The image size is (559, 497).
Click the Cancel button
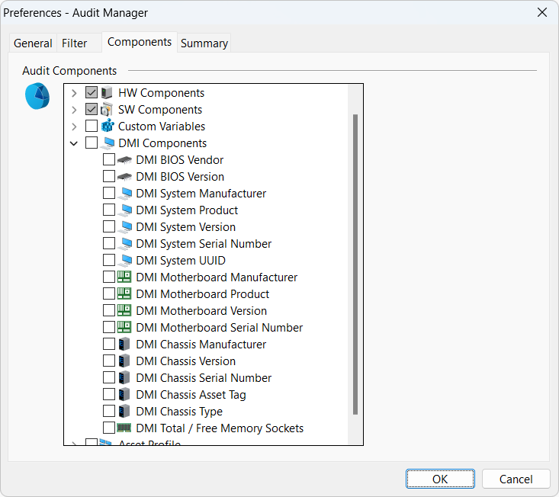click(x=516, y=479)
